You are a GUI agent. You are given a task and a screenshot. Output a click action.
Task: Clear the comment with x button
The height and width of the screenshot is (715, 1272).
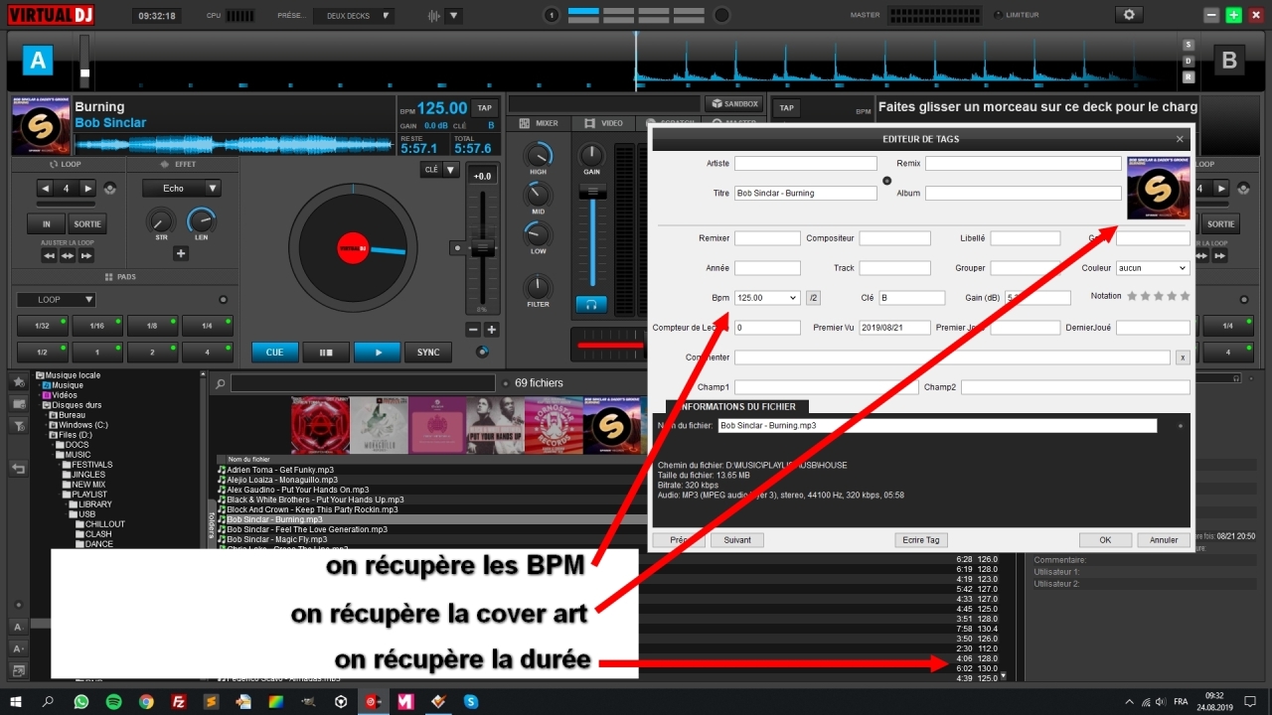(x=1182, y=357)
